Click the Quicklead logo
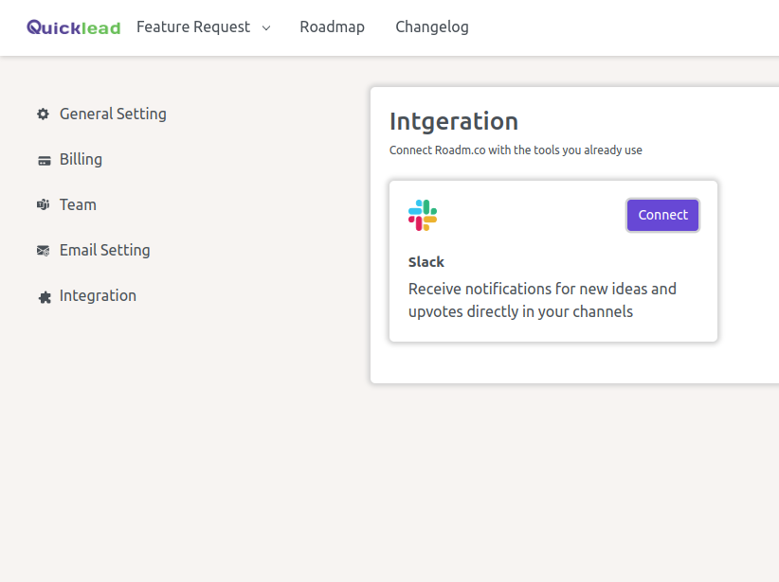 click(x=74, y=27)
